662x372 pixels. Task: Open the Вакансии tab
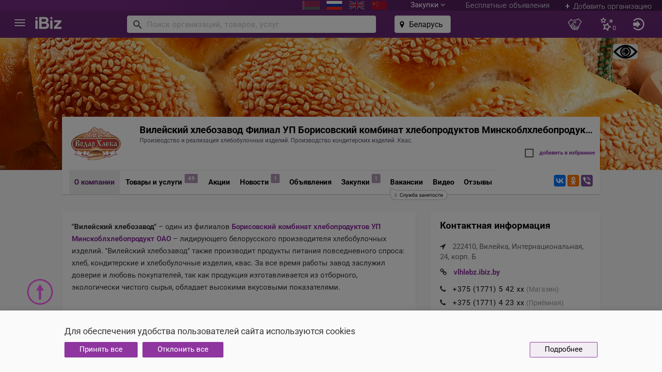[x=407, y=182]
